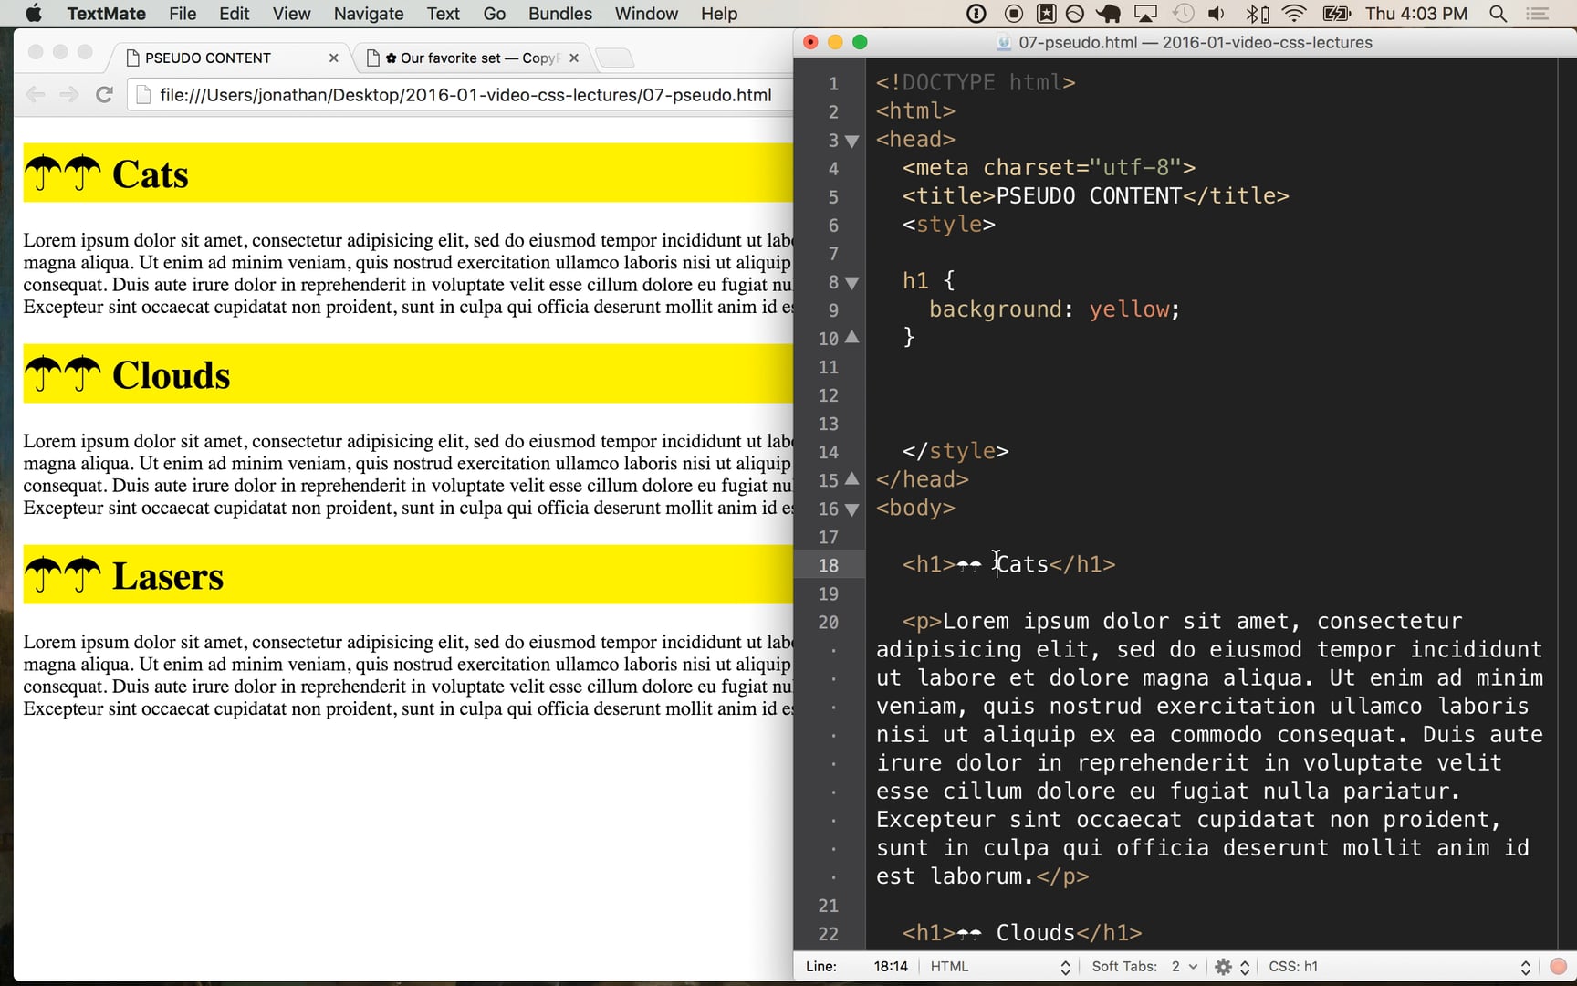The height and width of the screenshot is (986, 1577).
Task: Click the red indicator in TextMate's status bar
Action: pyautogui.click(x=1558, y=966)
